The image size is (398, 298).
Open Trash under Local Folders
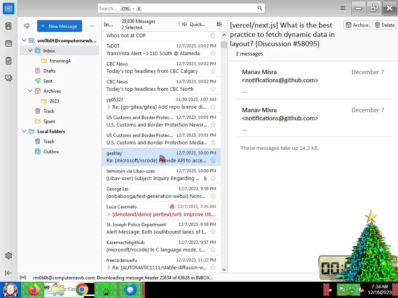(x=49, y=141)
